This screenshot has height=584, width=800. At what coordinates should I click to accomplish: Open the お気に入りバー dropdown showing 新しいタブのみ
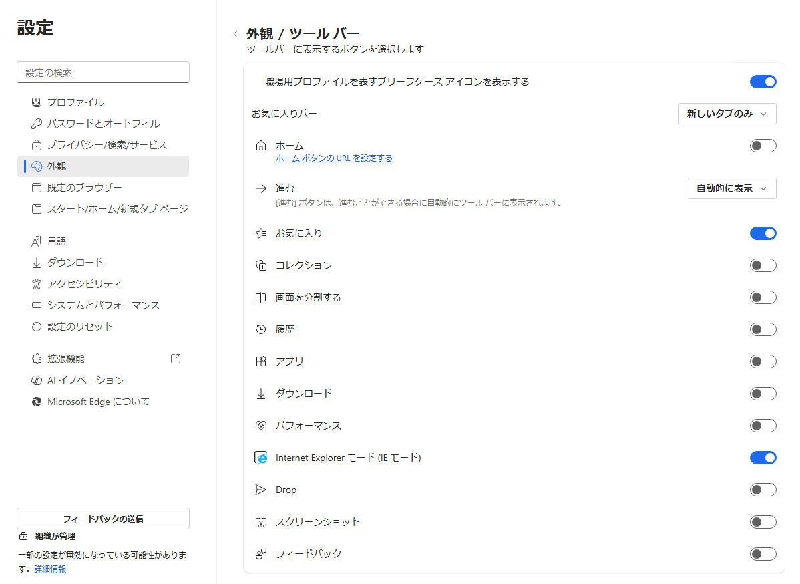click(727, 114)
